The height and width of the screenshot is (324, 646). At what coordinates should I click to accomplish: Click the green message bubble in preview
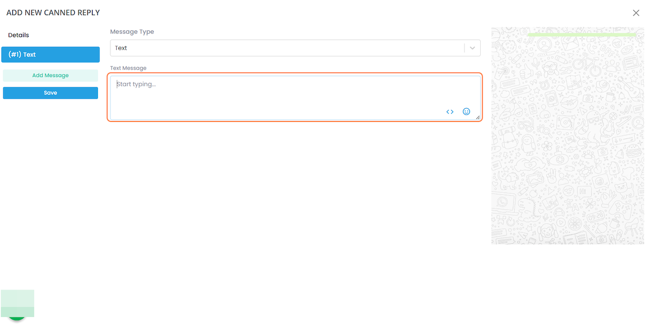pos(581,35)
